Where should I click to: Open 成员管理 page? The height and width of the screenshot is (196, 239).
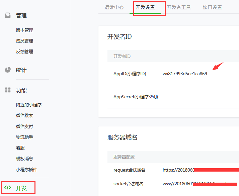(24, 41)
